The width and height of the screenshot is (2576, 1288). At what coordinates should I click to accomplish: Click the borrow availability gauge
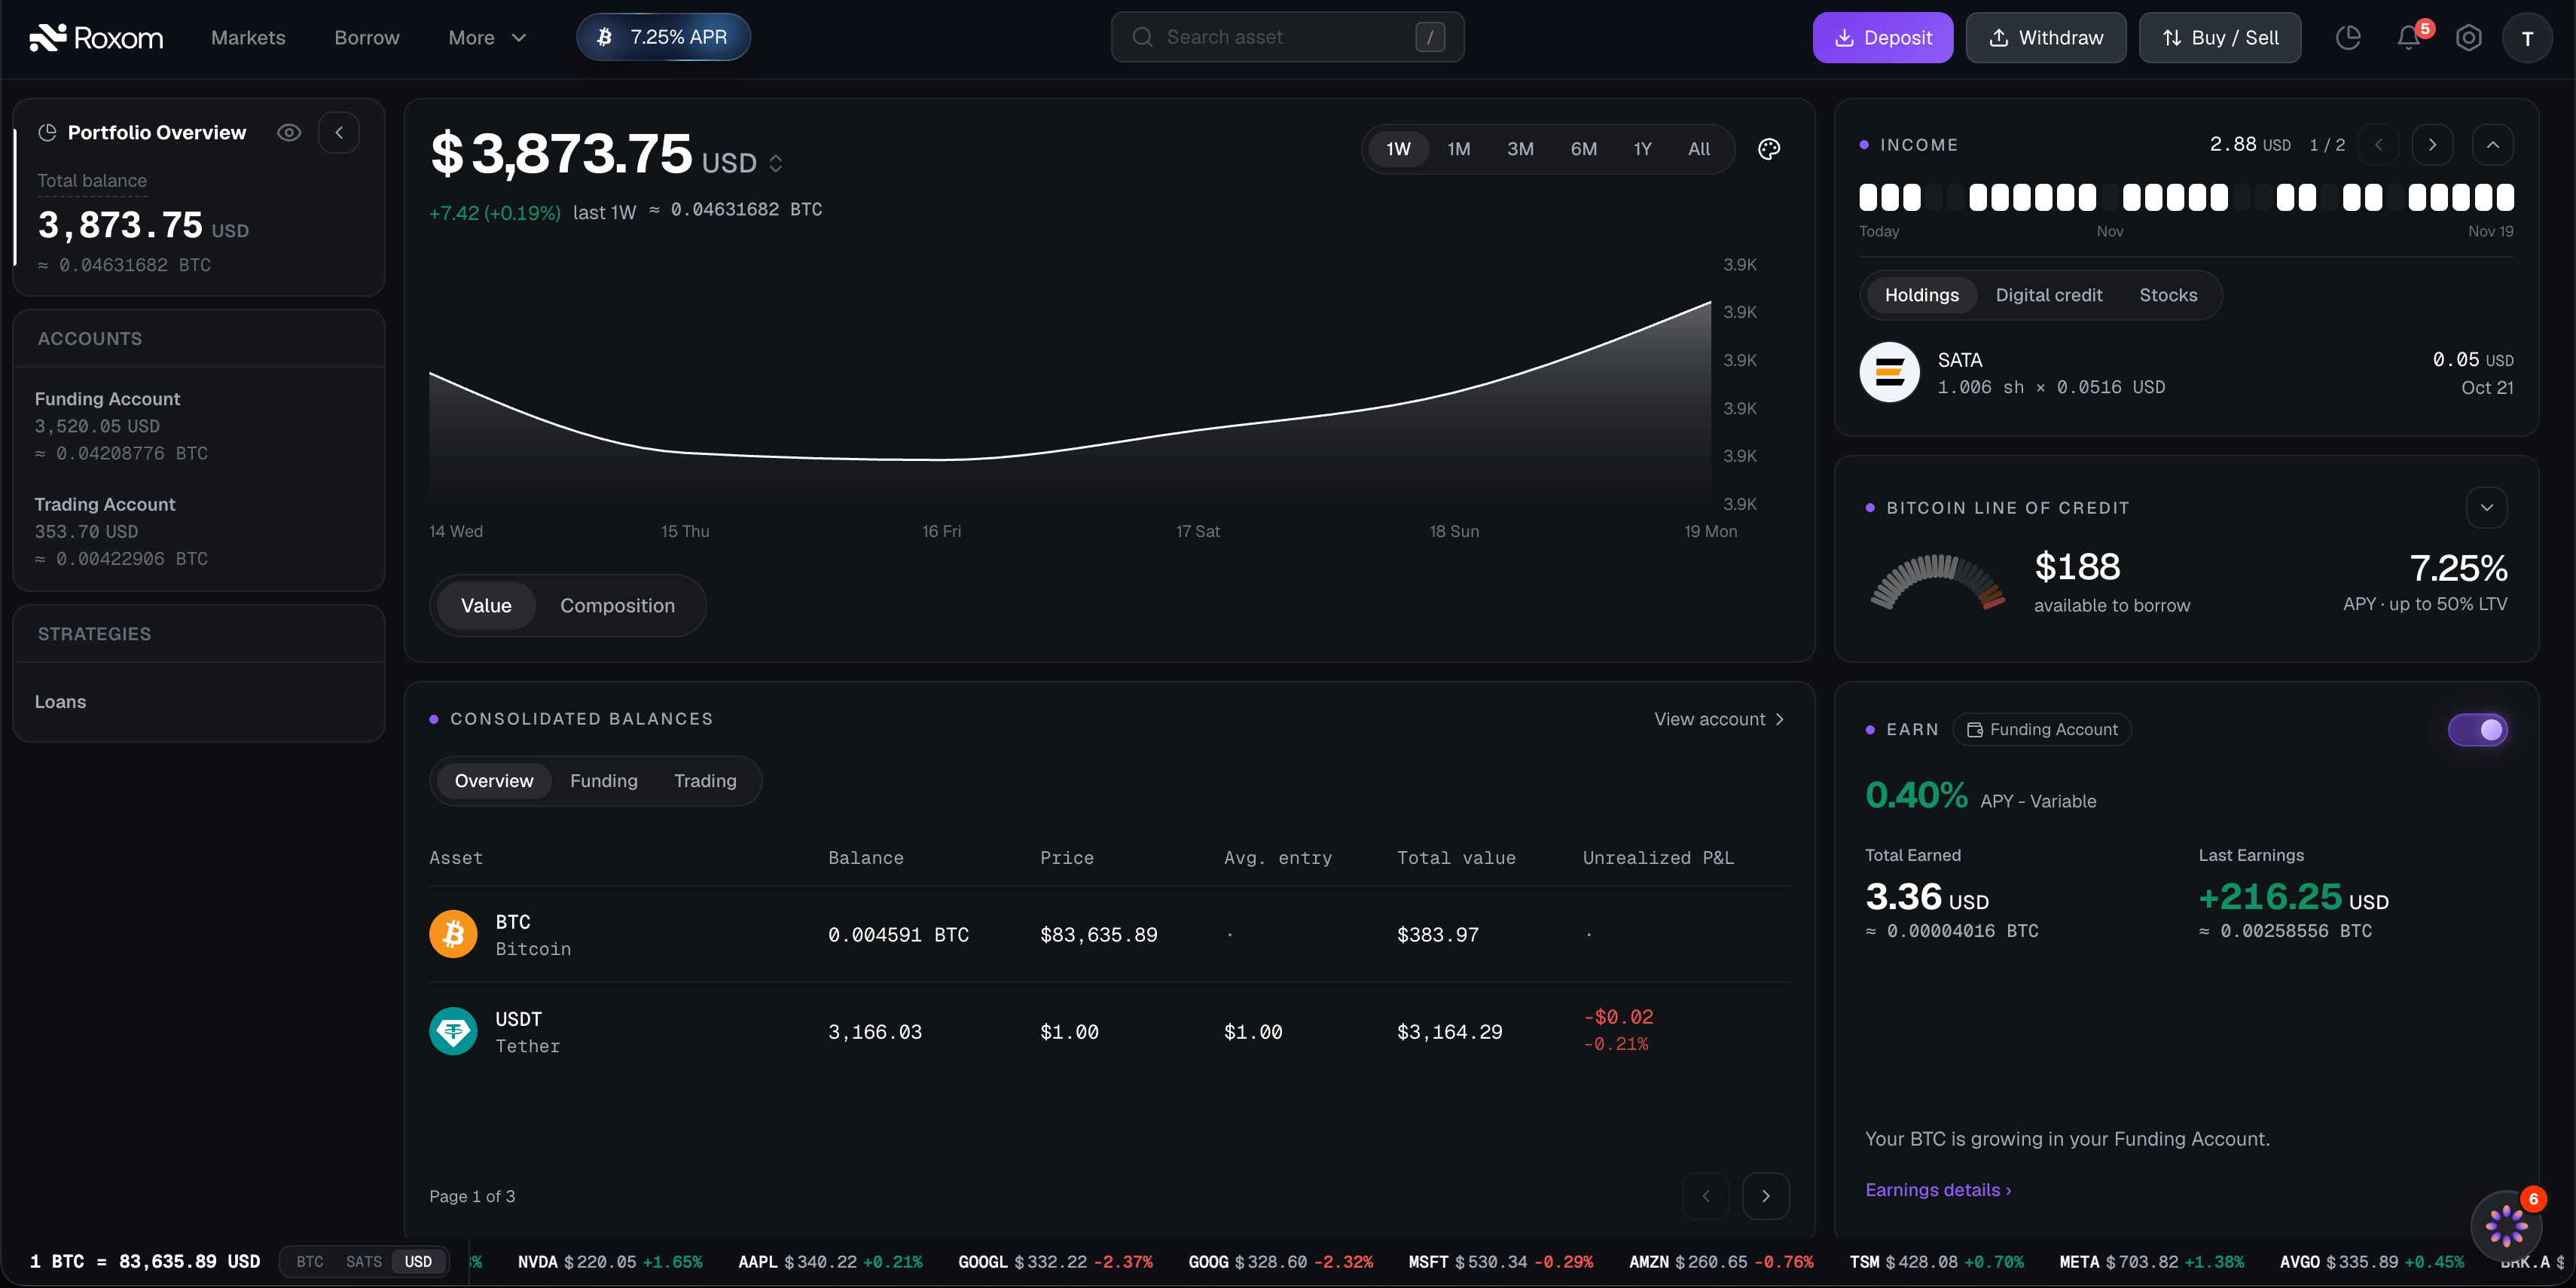point(1937,582)
